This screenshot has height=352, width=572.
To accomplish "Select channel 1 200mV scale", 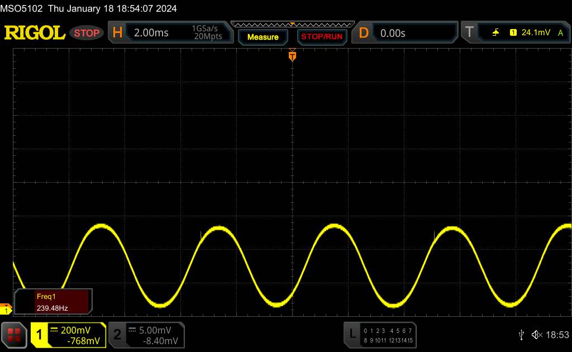I will pyautogui.click(x=75, y=330).
